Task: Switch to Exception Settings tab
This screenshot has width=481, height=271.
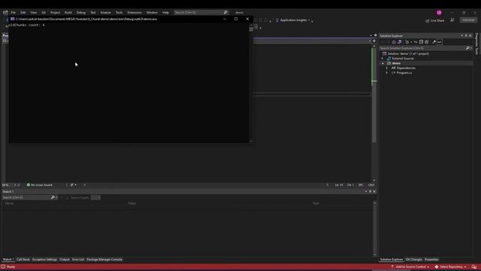Action: (45, 260)
